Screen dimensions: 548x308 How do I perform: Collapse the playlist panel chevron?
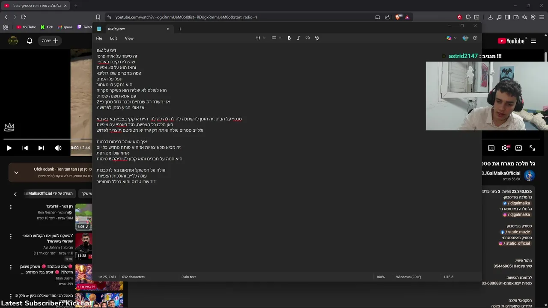(16, 173)
